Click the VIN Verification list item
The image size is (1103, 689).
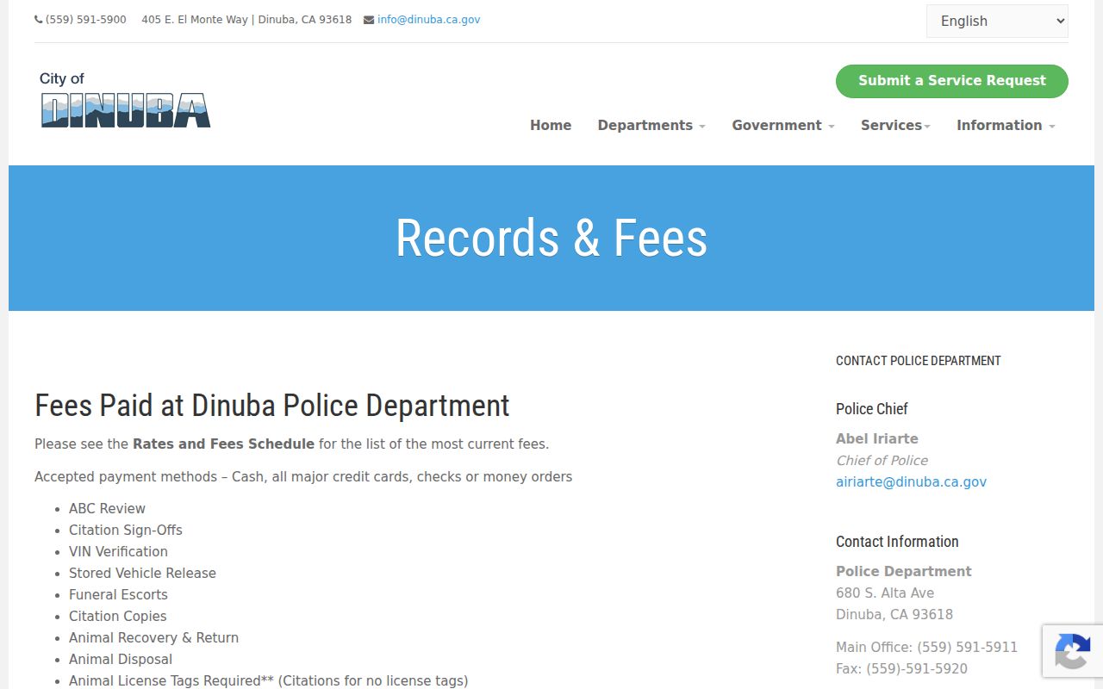pos(118,552)
